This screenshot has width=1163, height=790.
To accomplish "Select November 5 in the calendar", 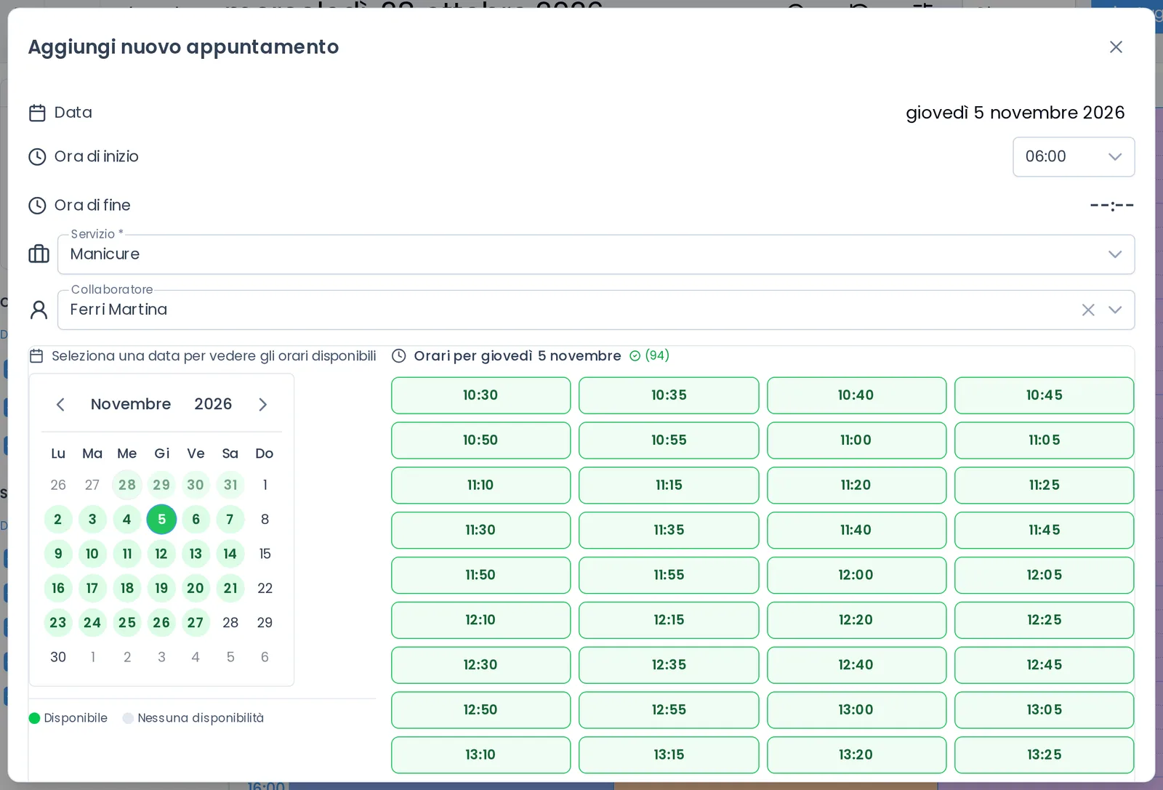I will point(161,520).
